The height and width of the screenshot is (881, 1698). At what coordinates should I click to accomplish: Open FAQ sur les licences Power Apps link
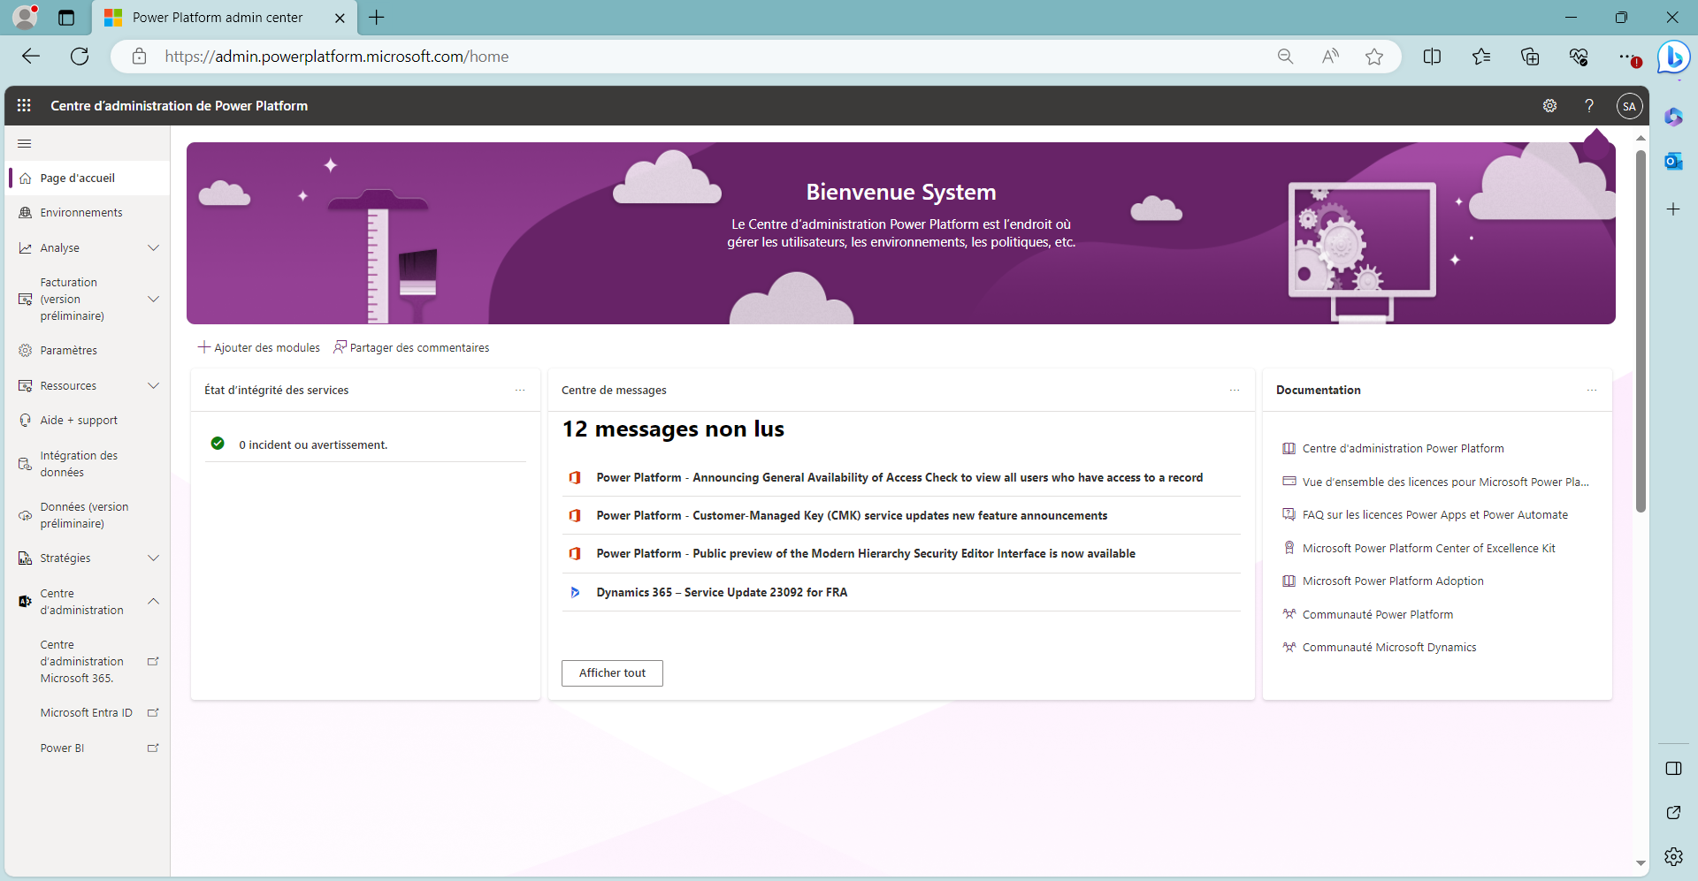point(1434,515)
